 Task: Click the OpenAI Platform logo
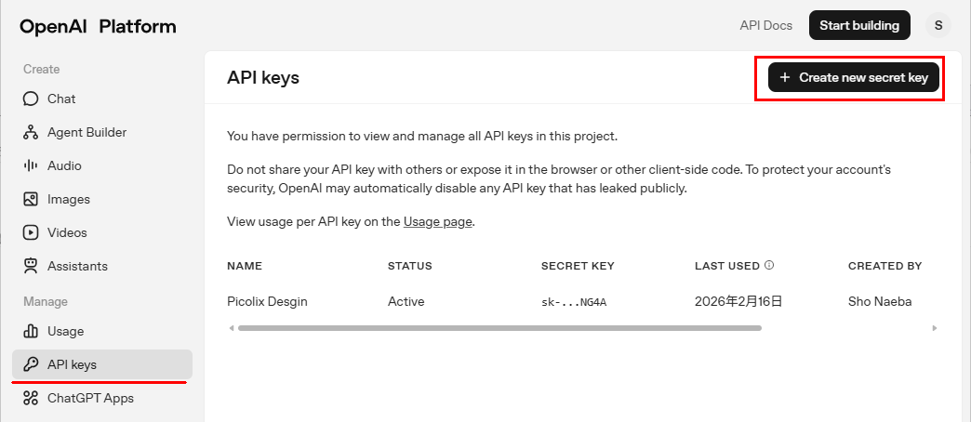pyautogui.click(x=98, y=27)
